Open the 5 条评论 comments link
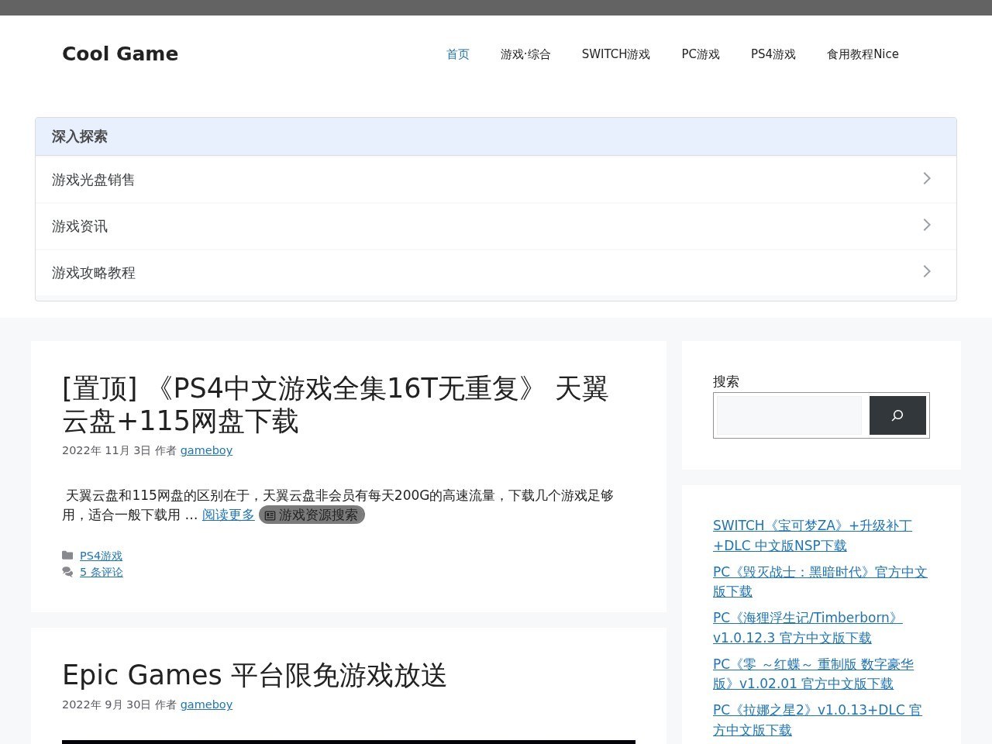This screenshot has height=744, width=992. pos(101,572)
